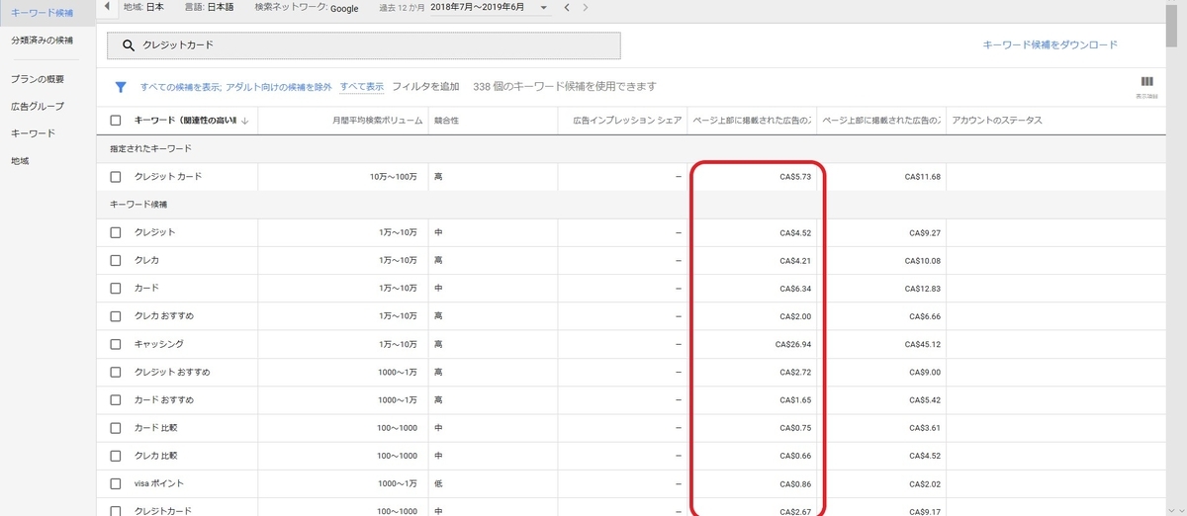The image size is (1187, 516).
Task: Go to the previous date period arrow
Action: (x=567, y=8)
